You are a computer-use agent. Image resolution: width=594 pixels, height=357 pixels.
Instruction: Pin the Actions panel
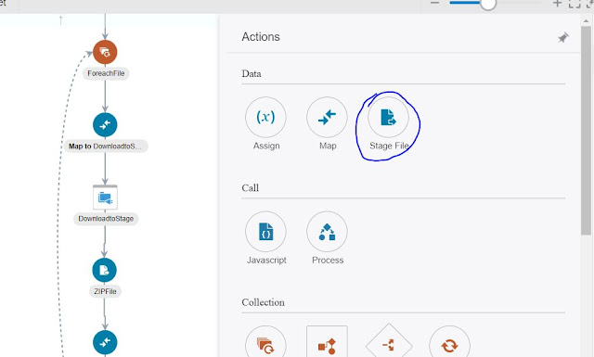click(x=563, y=37)
